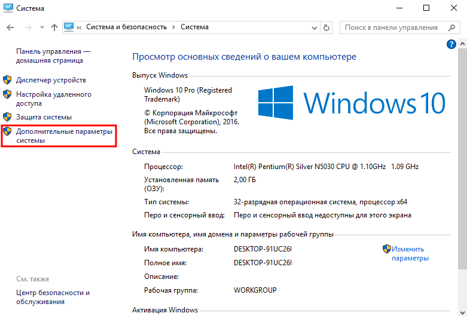Open 'Панель управления — домашняя страница'

53,56
